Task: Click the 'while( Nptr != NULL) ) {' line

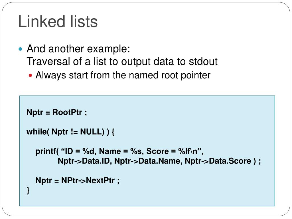Action: point(70,132)
